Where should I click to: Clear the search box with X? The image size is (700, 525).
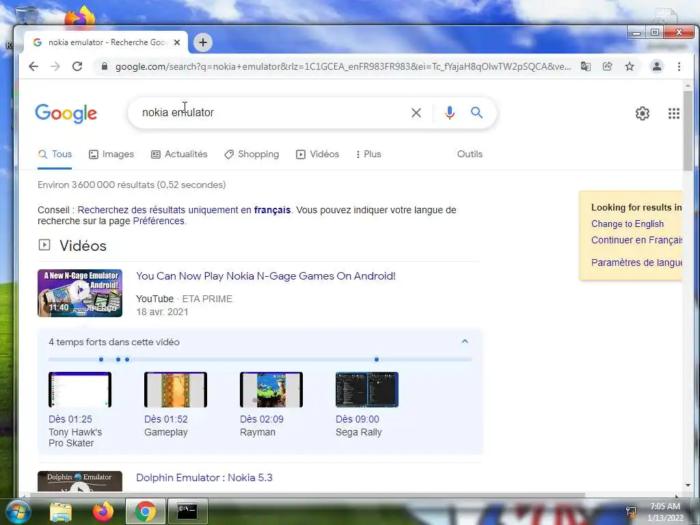tap(416, 113)
